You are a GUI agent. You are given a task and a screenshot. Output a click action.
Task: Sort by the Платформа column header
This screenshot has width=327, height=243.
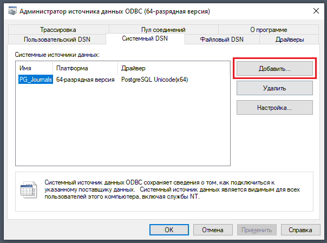85,69
